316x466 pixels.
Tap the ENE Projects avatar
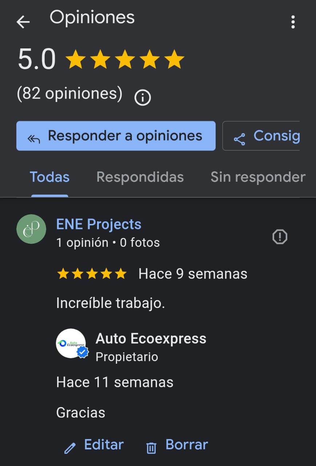(31, 229)
